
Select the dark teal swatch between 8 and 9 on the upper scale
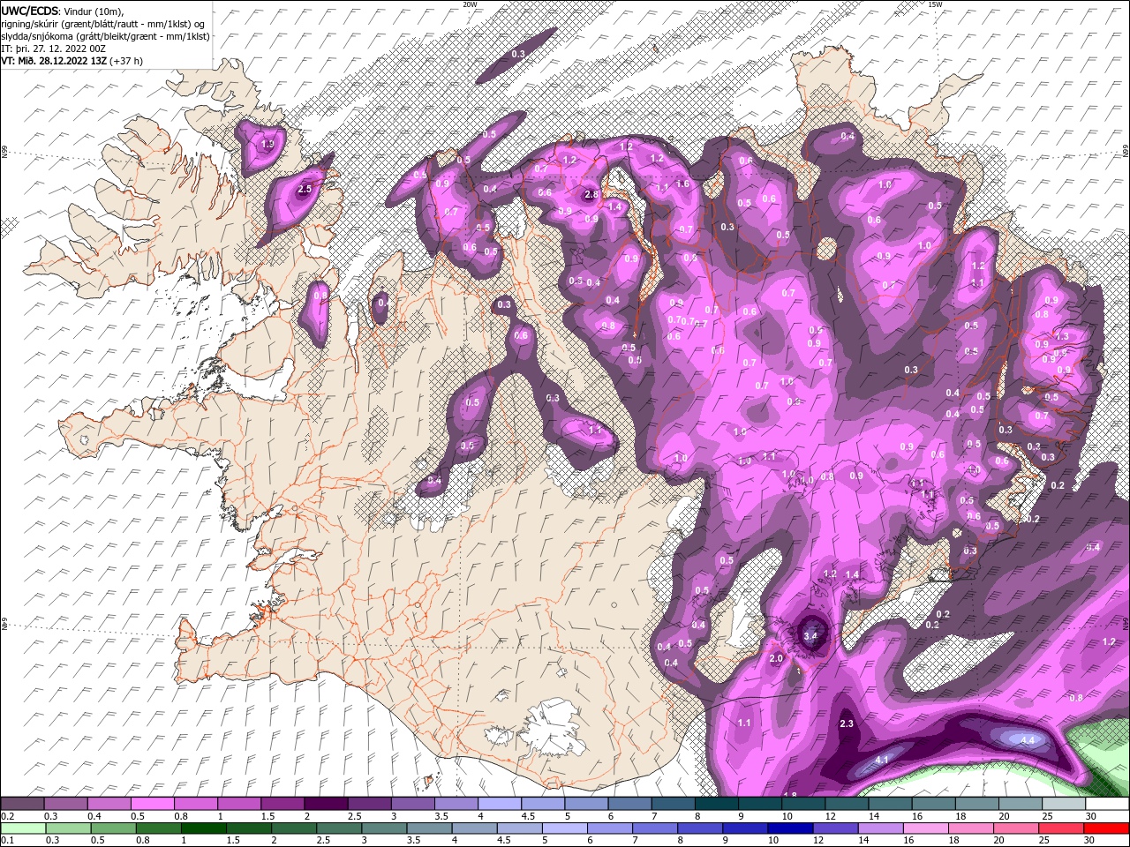(716, 804)
